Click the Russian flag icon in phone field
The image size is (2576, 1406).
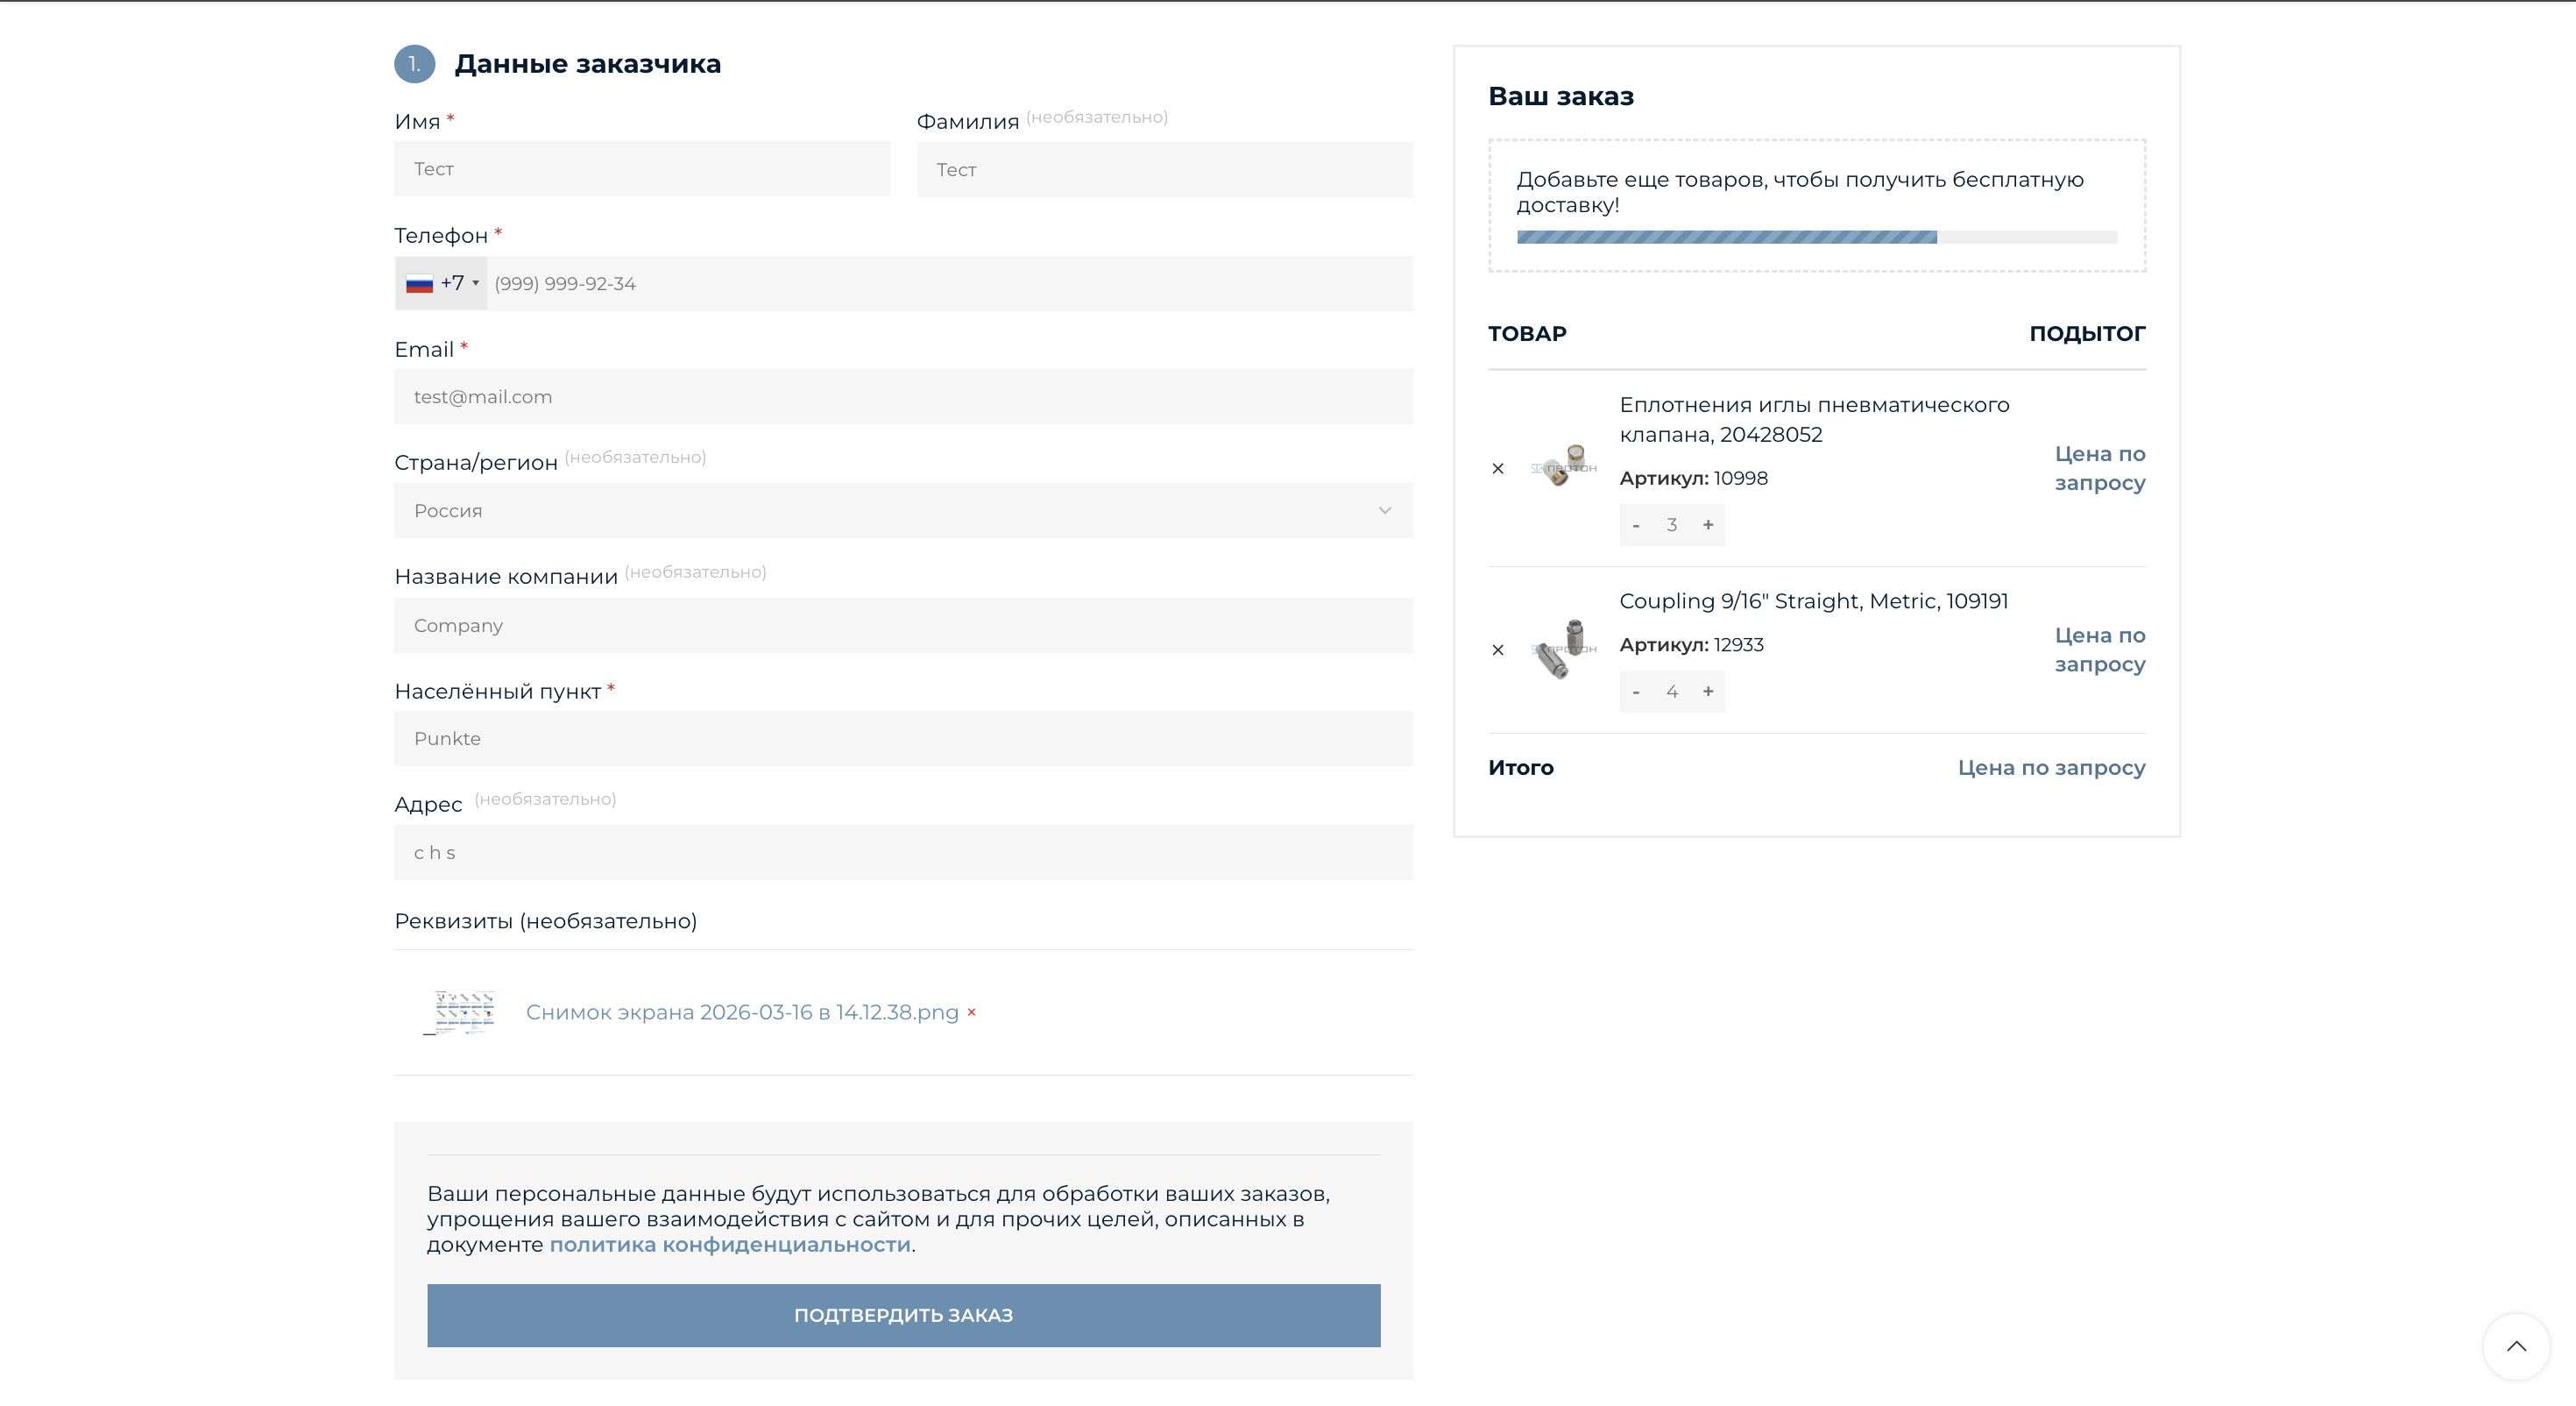[x=419, y=284]
